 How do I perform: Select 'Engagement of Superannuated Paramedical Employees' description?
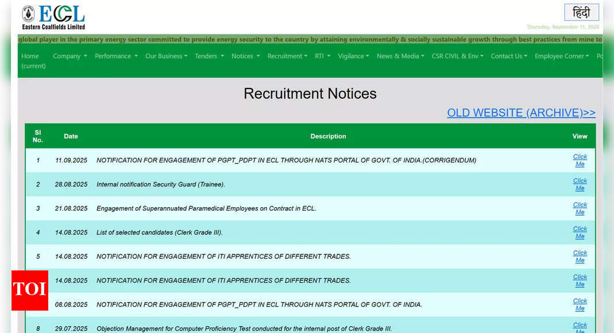[206, 208]
